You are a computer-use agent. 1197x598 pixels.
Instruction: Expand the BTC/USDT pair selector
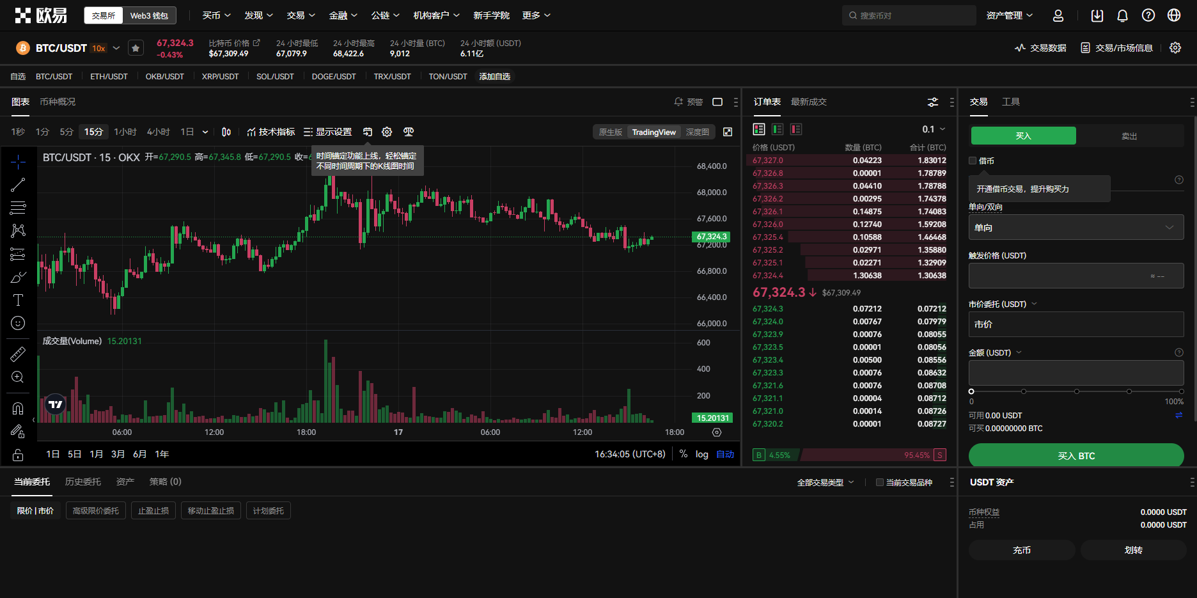click(116, 48)
